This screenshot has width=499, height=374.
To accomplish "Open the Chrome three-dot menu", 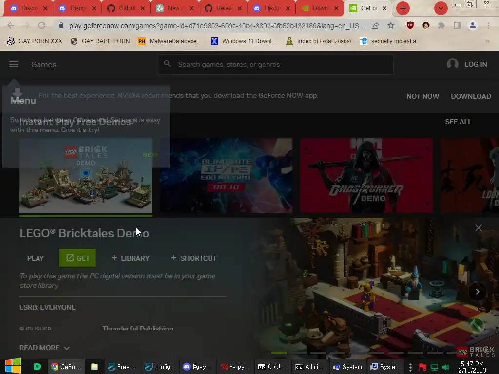I will click(x=488, y=25).
